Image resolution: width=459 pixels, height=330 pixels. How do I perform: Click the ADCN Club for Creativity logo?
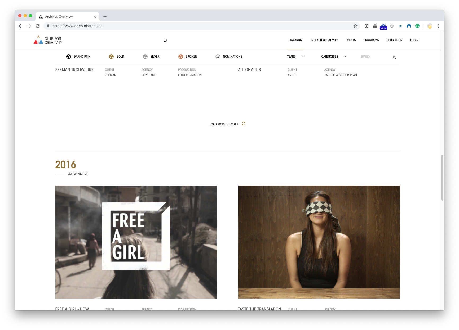48,40
